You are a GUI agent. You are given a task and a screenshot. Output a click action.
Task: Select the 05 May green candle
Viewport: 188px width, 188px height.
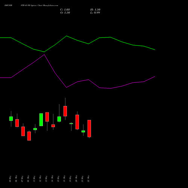click(11, 119)
